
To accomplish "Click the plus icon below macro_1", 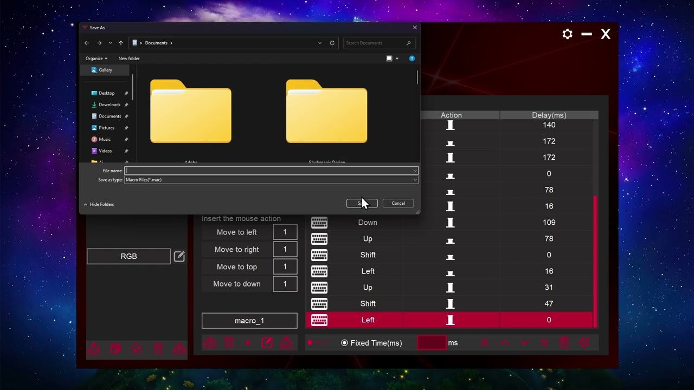I will 248,342.
